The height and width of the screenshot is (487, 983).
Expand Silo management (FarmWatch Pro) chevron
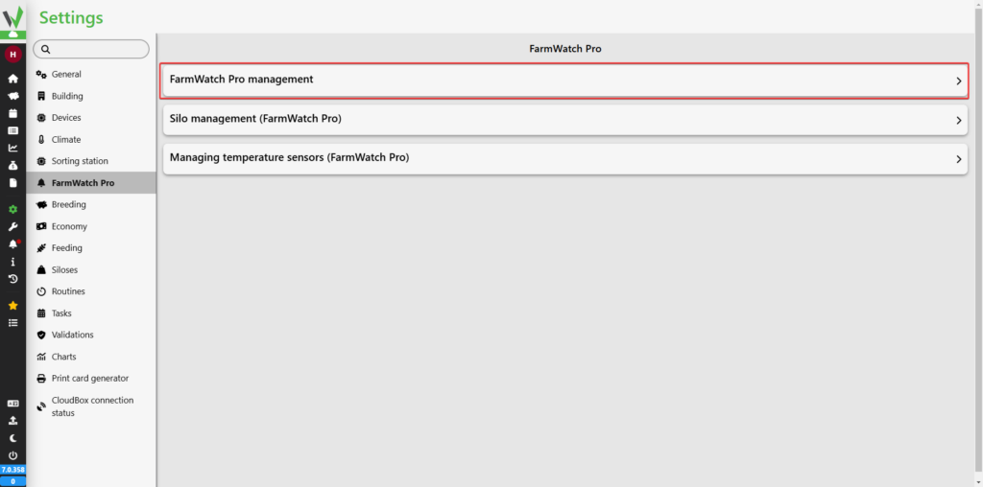click(x=958, y=121)
